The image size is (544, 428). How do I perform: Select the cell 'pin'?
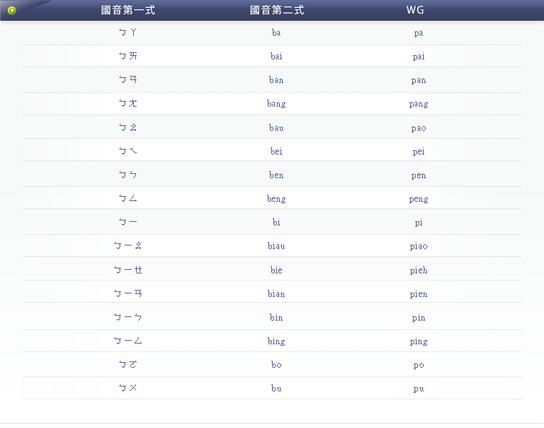pyautogui.click(x=419, y=318)
